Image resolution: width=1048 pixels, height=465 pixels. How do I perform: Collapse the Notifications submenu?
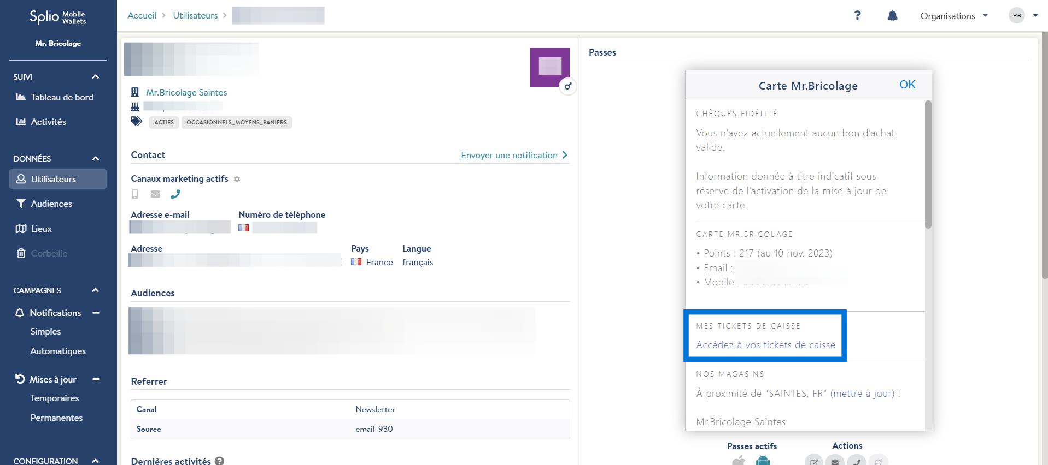tap(96, 313)
